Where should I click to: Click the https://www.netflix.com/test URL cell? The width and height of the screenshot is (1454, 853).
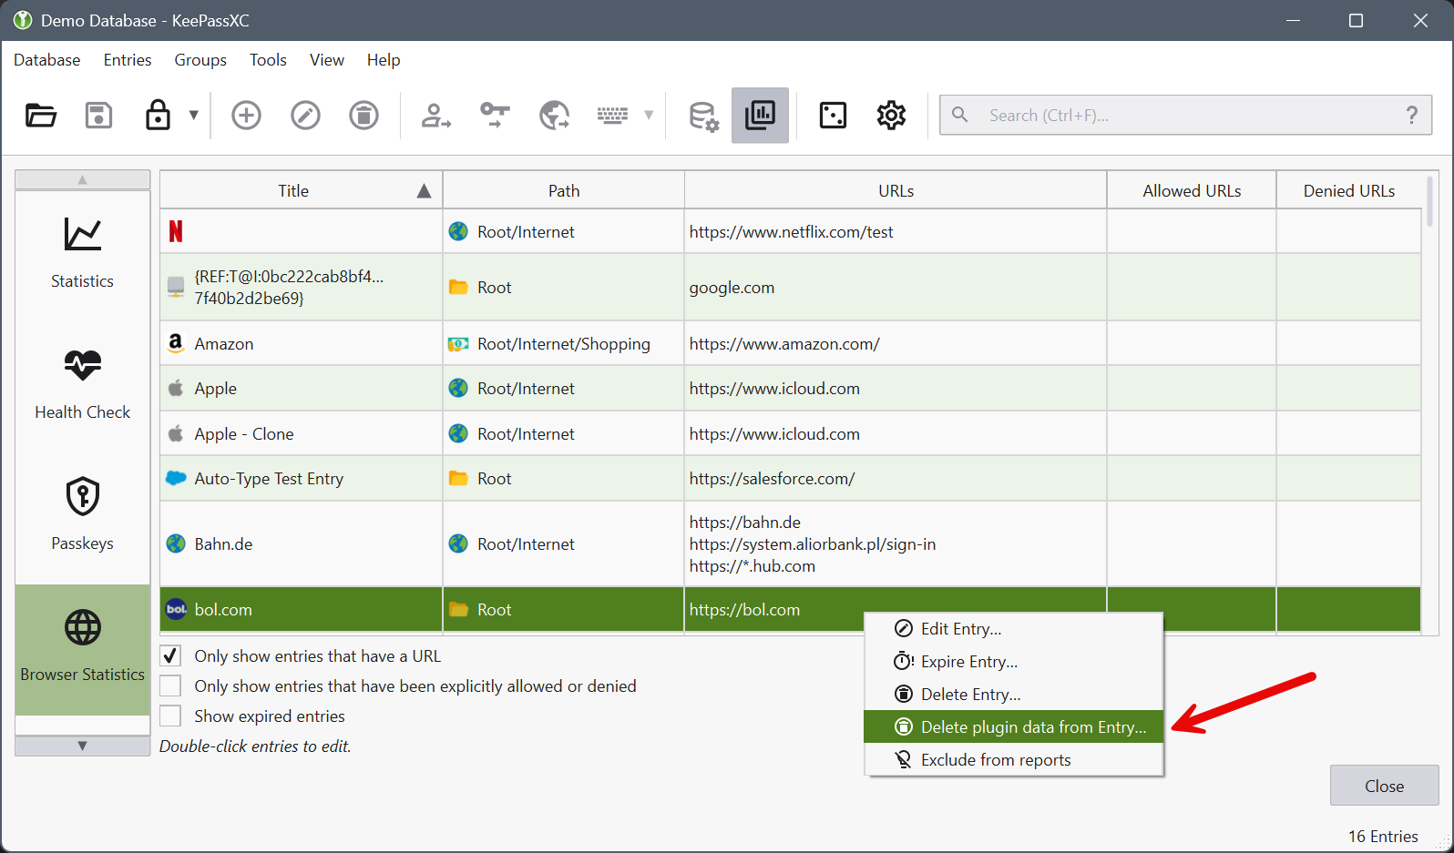pyautogui.click(x=896, y=231)
